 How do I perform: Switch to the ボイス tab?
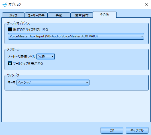tap(13, 15)
